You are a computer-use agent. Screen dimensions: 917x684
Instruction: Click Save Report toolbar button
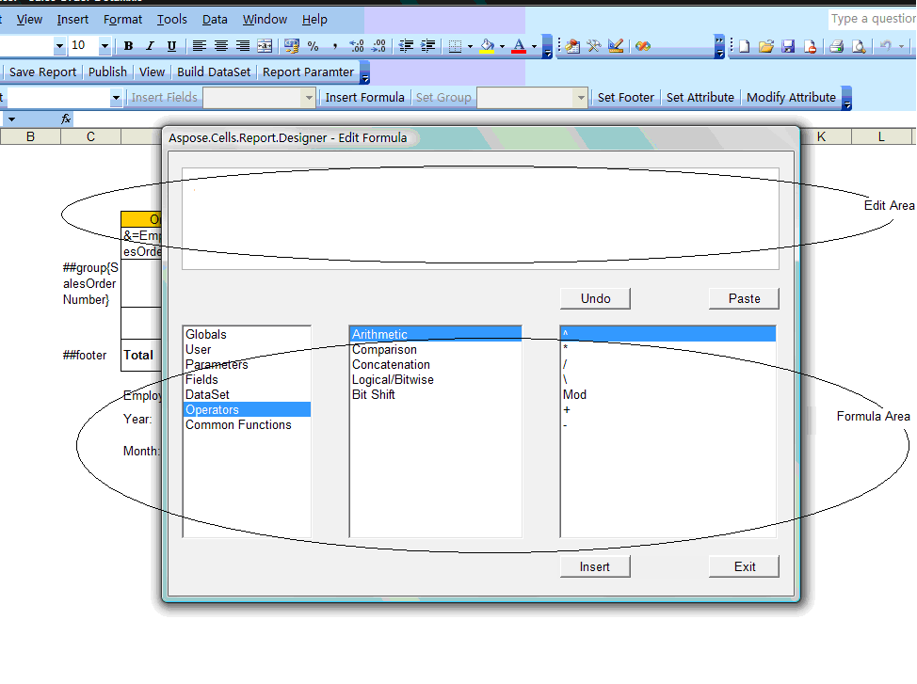[x=42, y=72]
